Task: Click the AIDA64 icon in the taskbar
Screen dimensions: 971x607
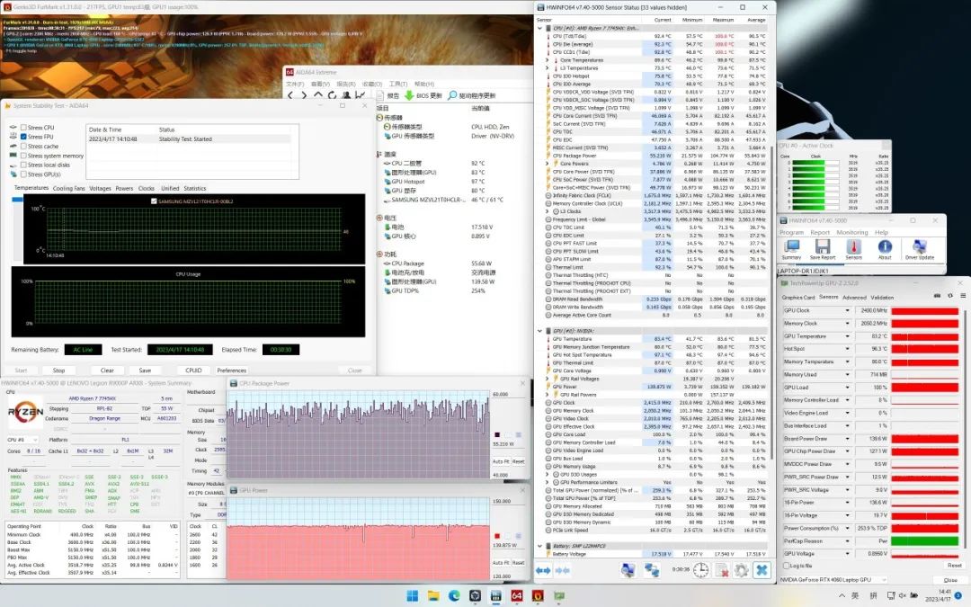Action: 518,595
